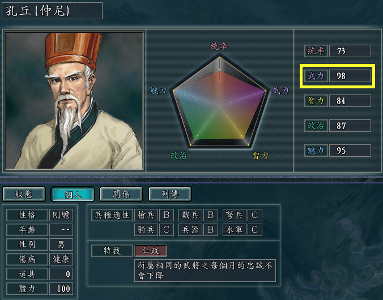The height and width of the screenshot is (300, 383).
Task: Click the 性格 value 剛膽
Action: (61, 215)
